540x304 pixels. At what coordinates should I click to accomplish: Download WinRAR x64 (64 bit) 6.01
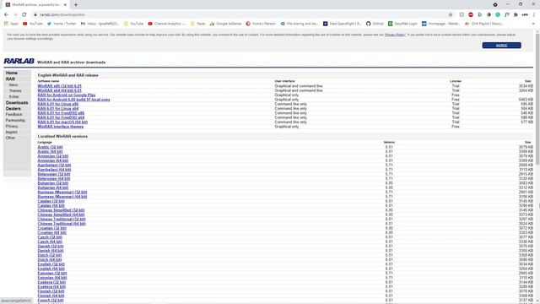pos(60,90)
